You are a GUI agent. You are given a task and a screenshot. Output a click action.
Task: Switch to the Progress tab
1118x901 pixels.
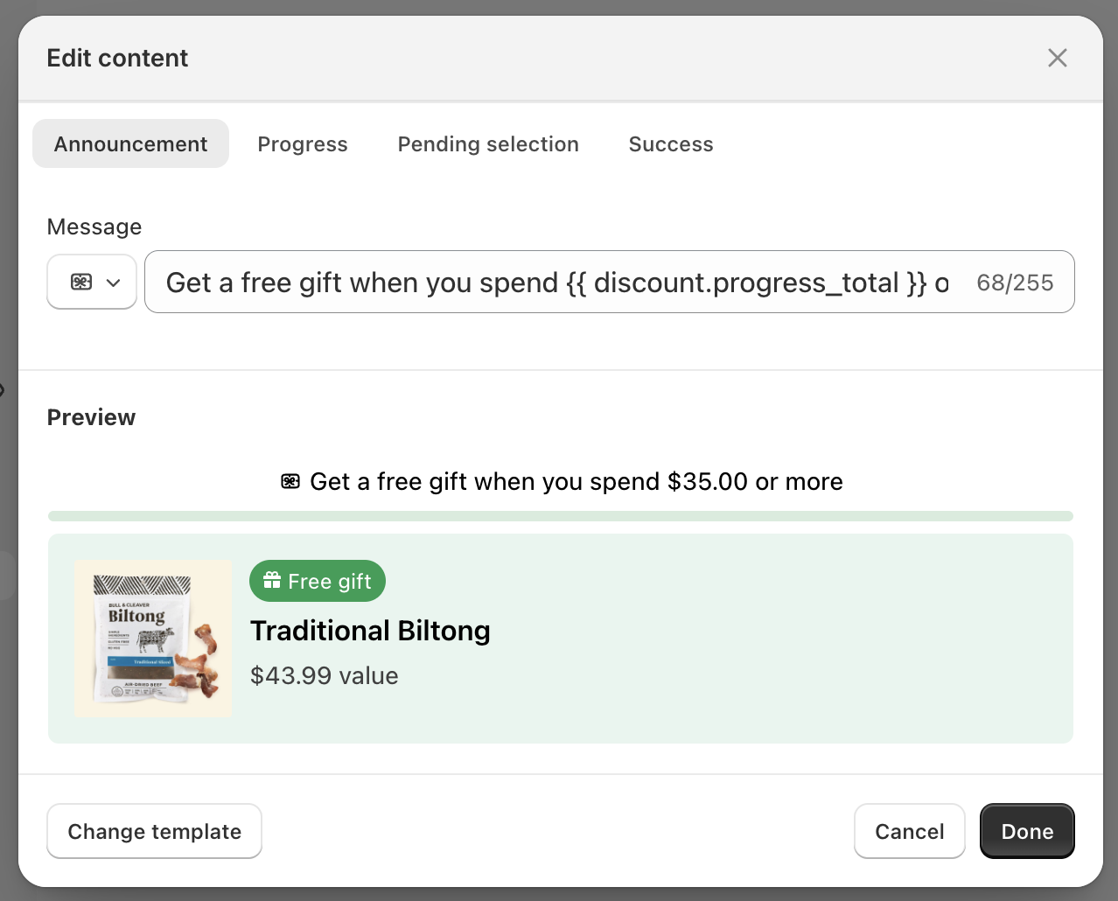(302, 144)
